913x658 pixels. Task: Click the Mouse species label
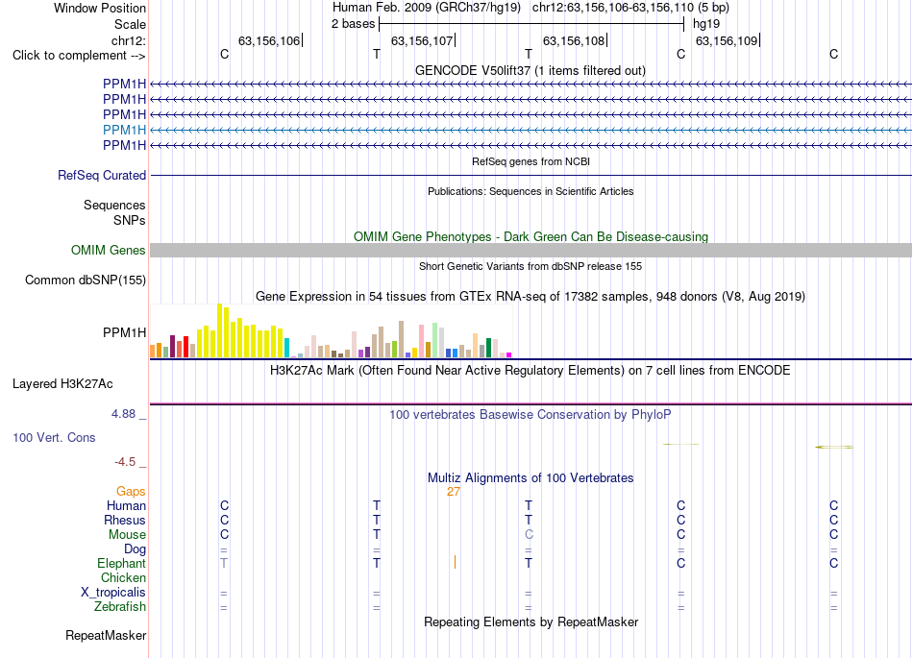pos(127,535)
